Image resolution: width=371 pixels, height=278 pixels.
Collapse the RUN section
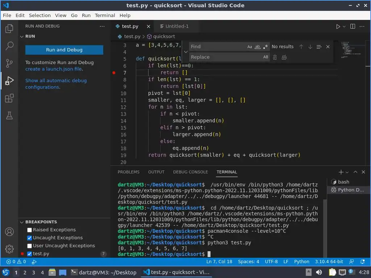point(22,37)
